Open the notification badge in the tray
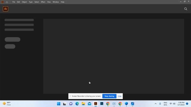Viewport: 191px width, 107px height. 187,104
